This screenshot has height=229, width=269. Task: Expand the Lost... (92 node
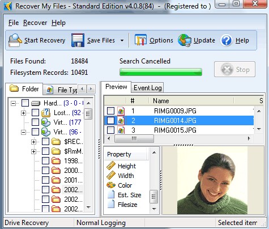click(x=23, y=113)
